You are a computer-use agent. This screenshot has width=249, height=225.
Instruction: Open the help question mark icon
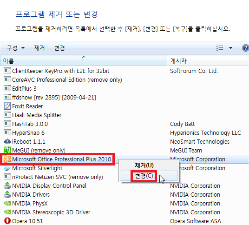(x=245, y=48)
